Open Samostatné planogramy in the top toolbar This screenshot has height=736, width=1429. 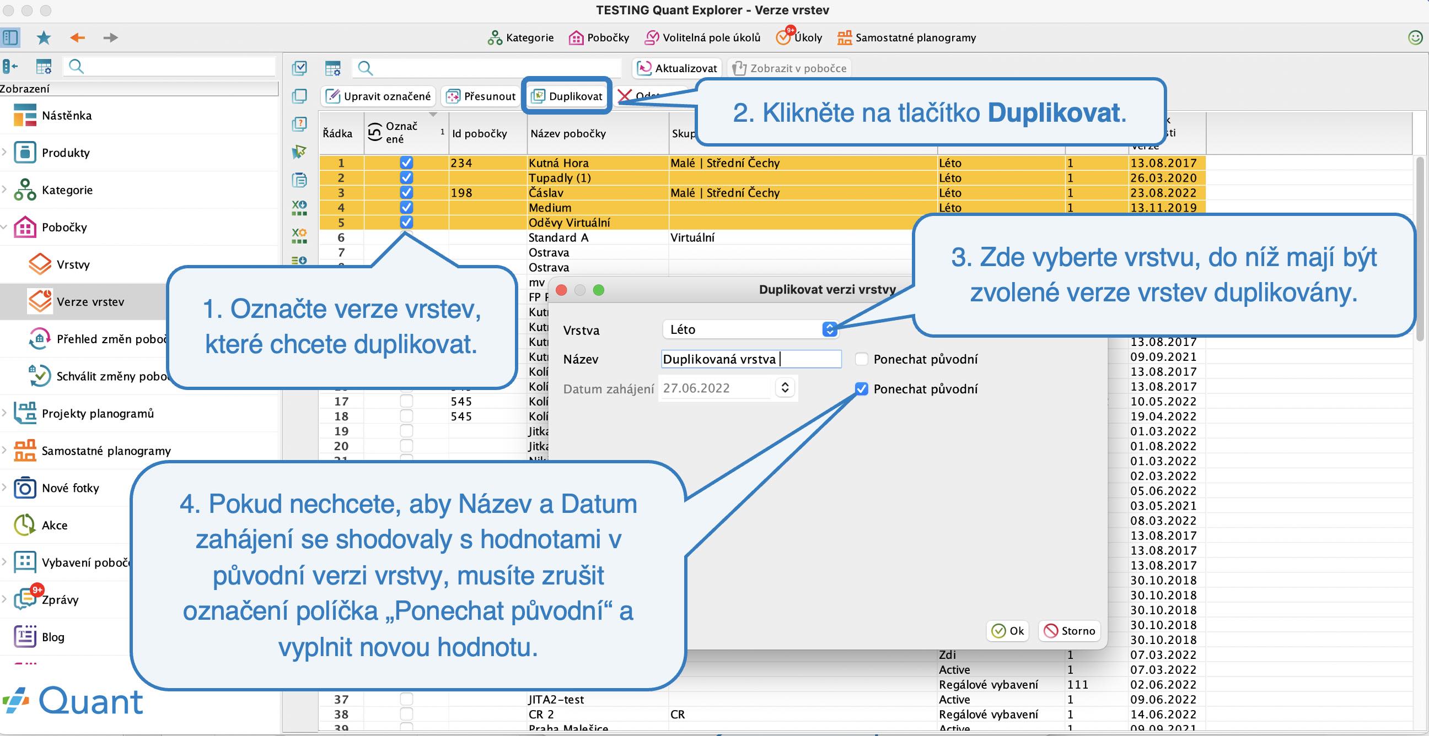coord(907,37)
